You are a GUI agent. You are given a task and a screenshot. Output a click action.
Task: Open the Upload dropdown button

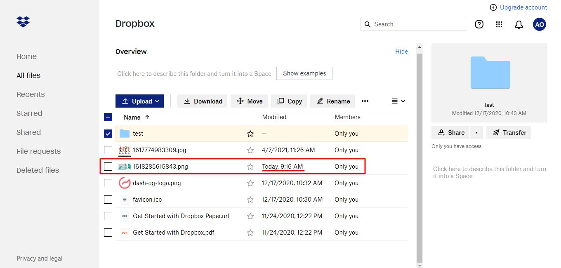(x=139, y=101)
